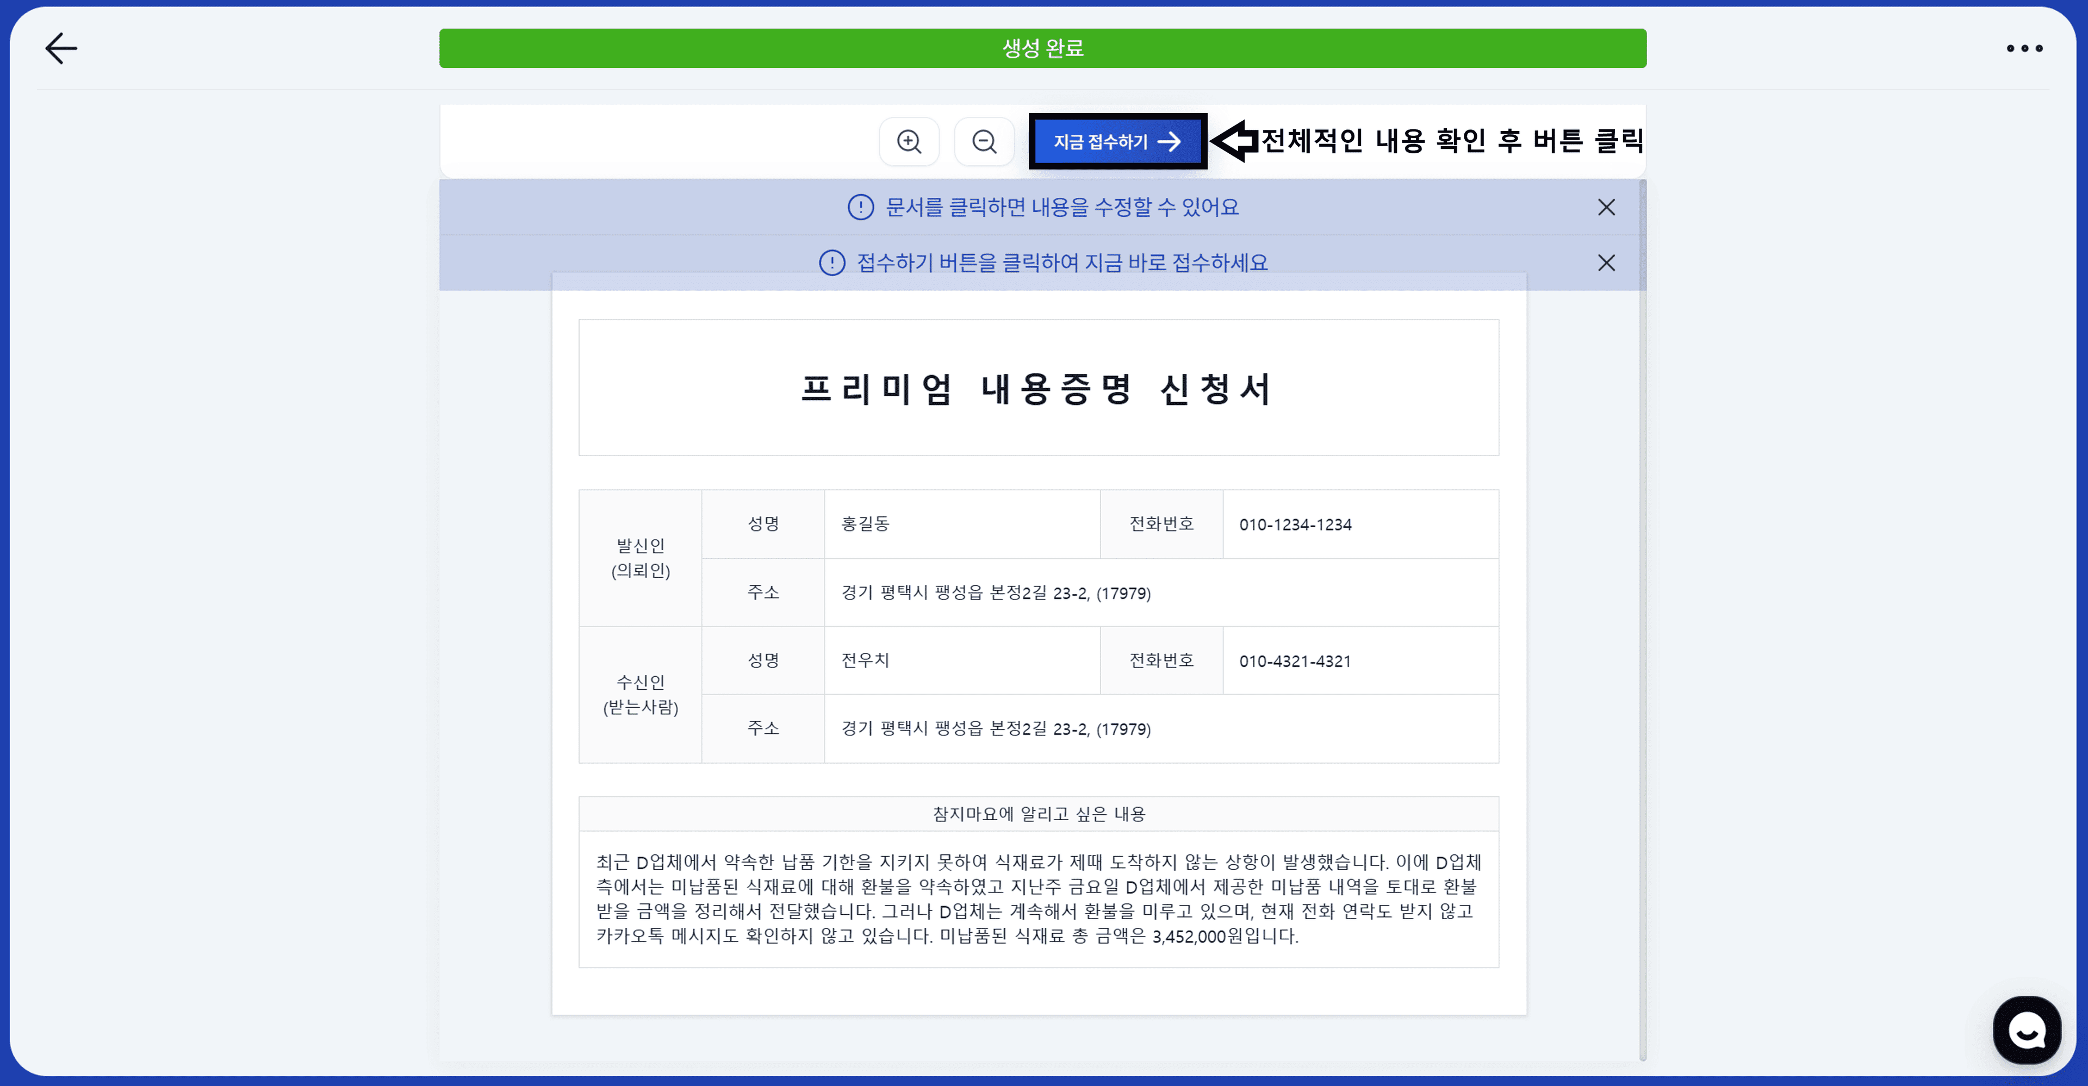Click the arrow icon inside 지금 접수하기 button
The height and width of the screenshot is (1086, 2088).
[x=1171, y=141]
